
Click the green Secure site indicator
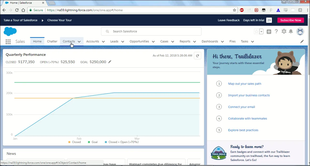[x=36, y=10]
